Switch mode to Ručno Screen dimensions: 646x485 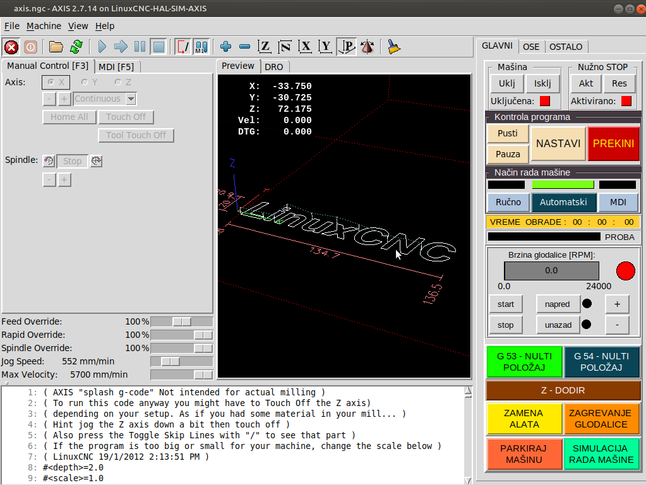508,202
